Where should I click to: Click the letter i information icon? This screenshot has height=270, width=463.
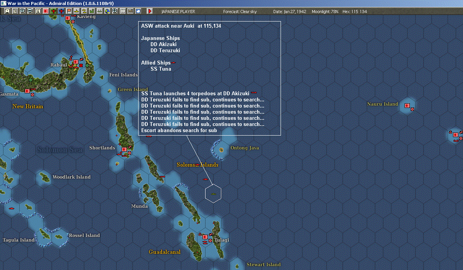tap(38, 11)
